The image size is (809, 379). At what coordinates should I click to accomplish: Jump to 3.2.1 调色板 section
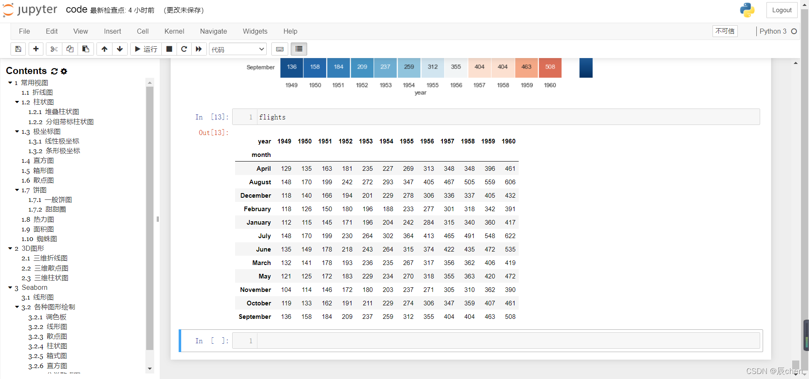pyautogui.click(x=48, y=317)
